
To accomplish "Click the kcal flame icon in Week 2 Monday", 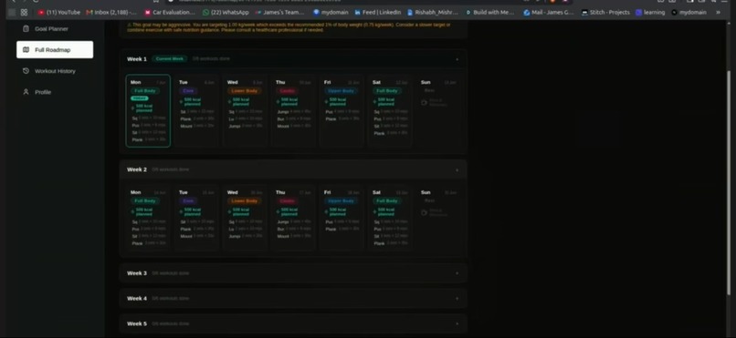I will click(x=132, y=211).
